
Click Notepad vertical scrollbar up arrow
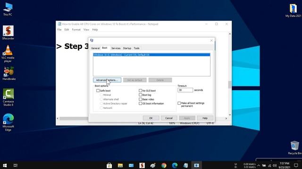click(230, 34)
